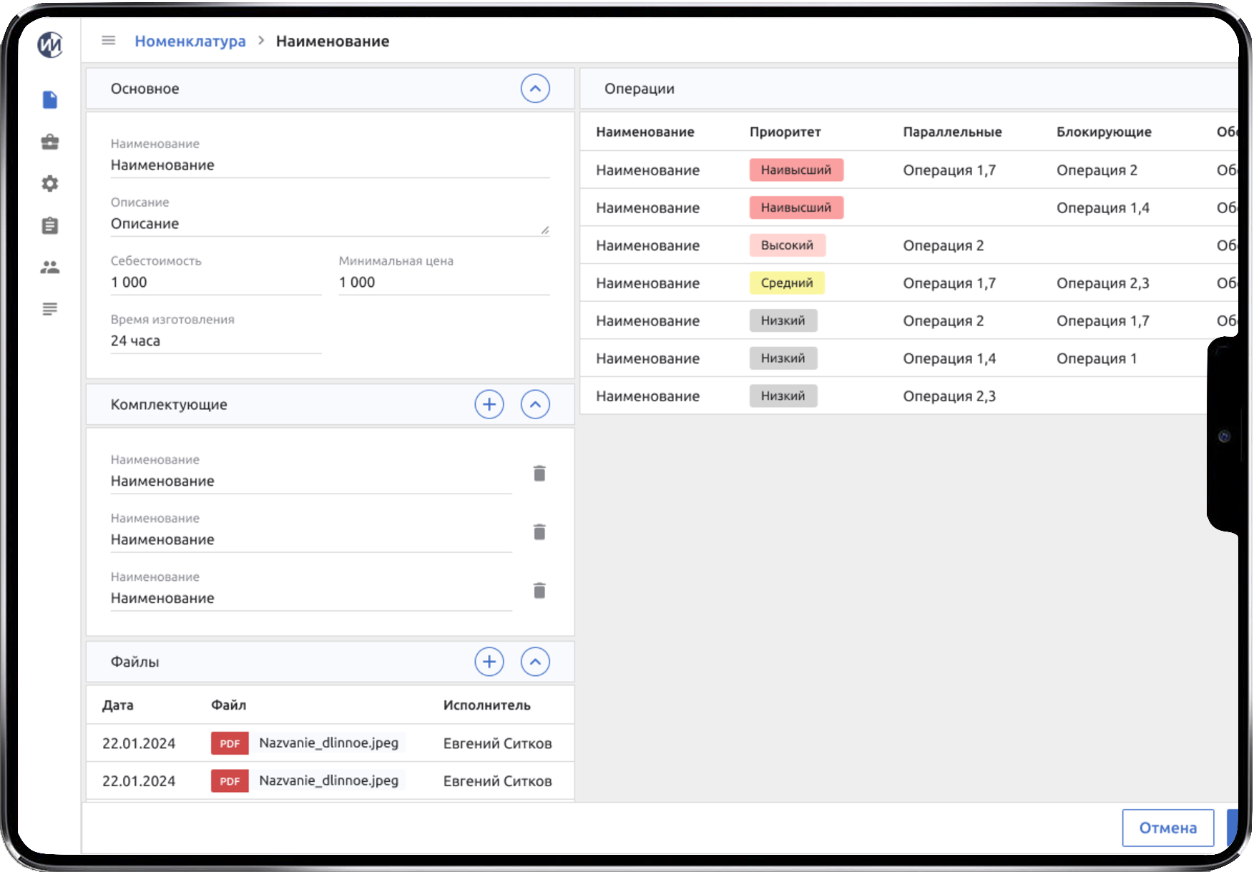
Task: Click the yellow Средний priority badge
Action: pyautogui.click(x=786, y=283)
